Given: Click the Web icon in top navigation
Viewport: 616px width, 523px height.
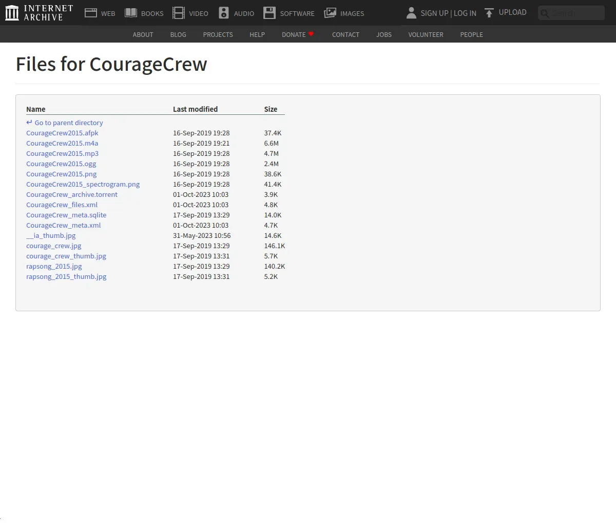Looking at the screenshot, I should pyautogui.click(x=91, y=13).
